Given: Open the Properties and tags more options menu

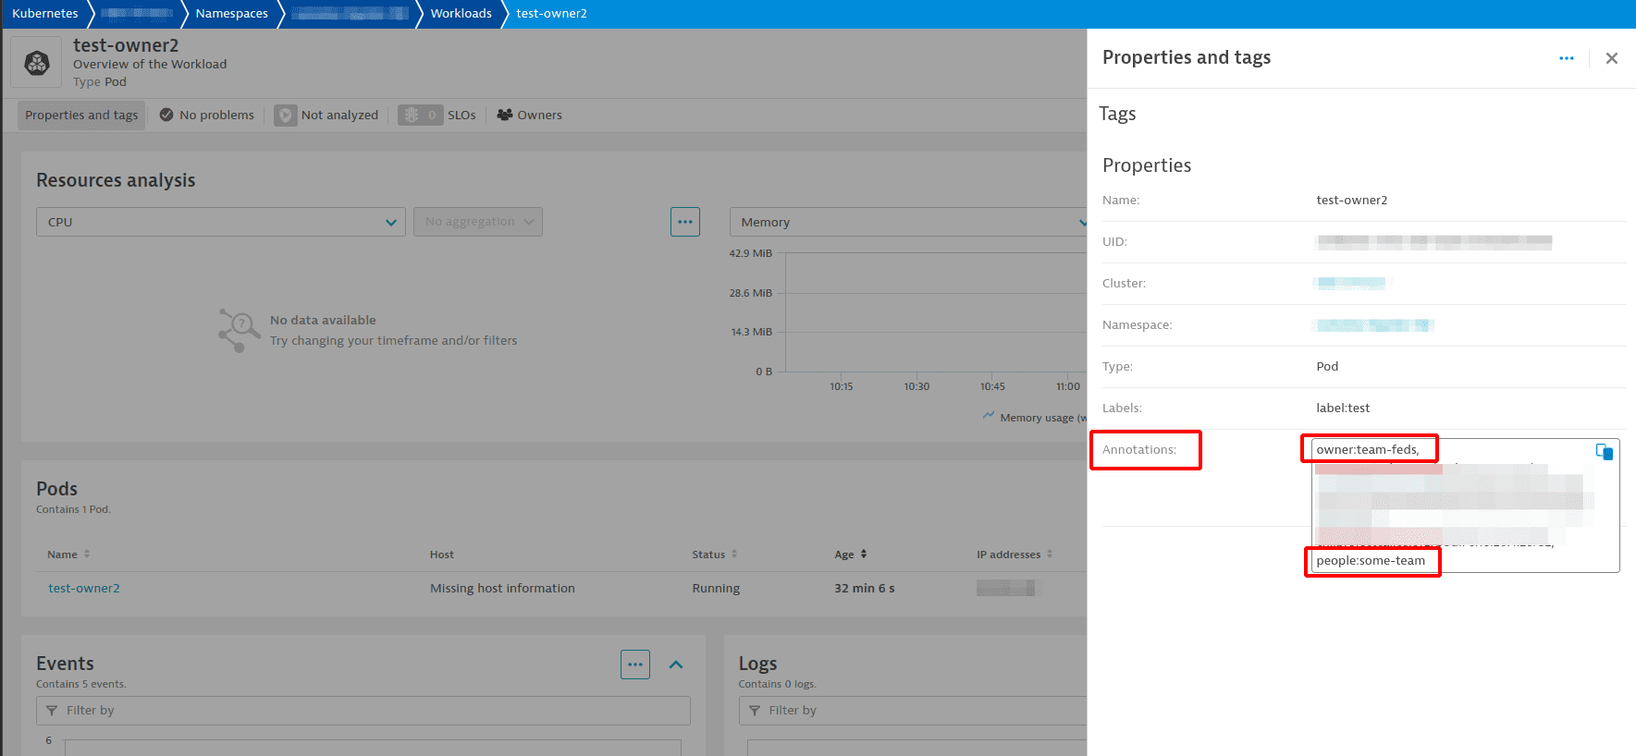Looking at the screenshot, I should [1566, 58].
